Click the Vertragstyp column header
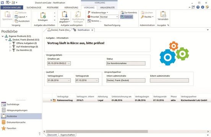This screenshot has height=137, width=211. click(x=63, y=97)
